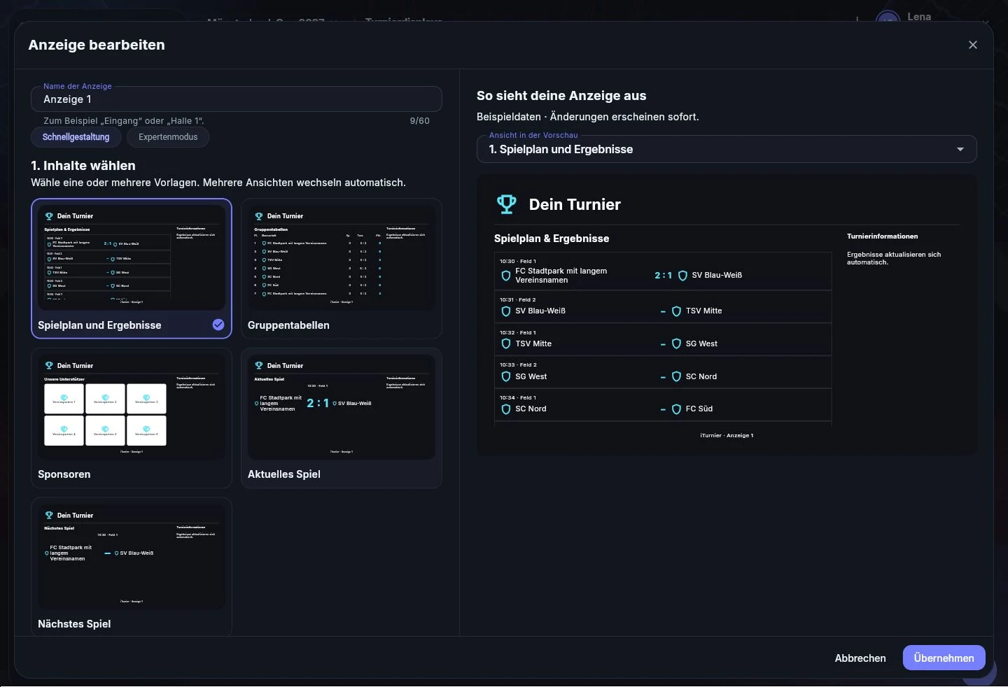Click the "So sieht deine Anzeige aus" heading
Viewport: 1008px width, 687px height.
click(561, 96)
